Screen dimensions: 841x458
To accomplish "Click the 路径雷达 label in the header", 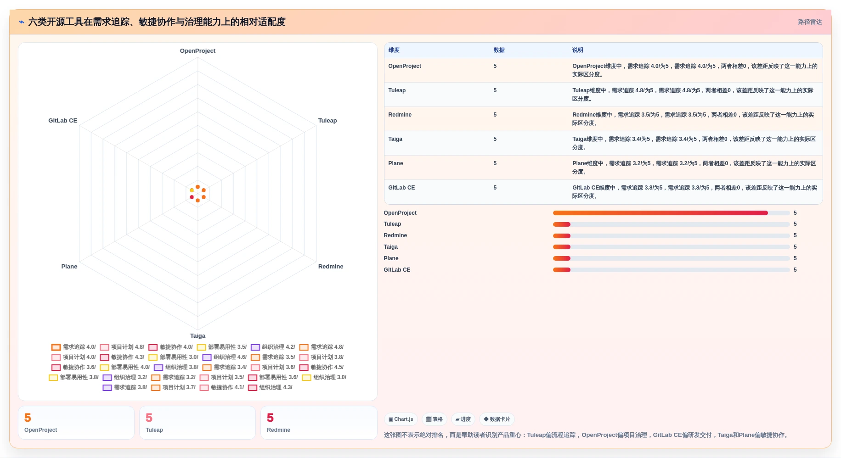I will pyautogui.click(x=810, y=22).
